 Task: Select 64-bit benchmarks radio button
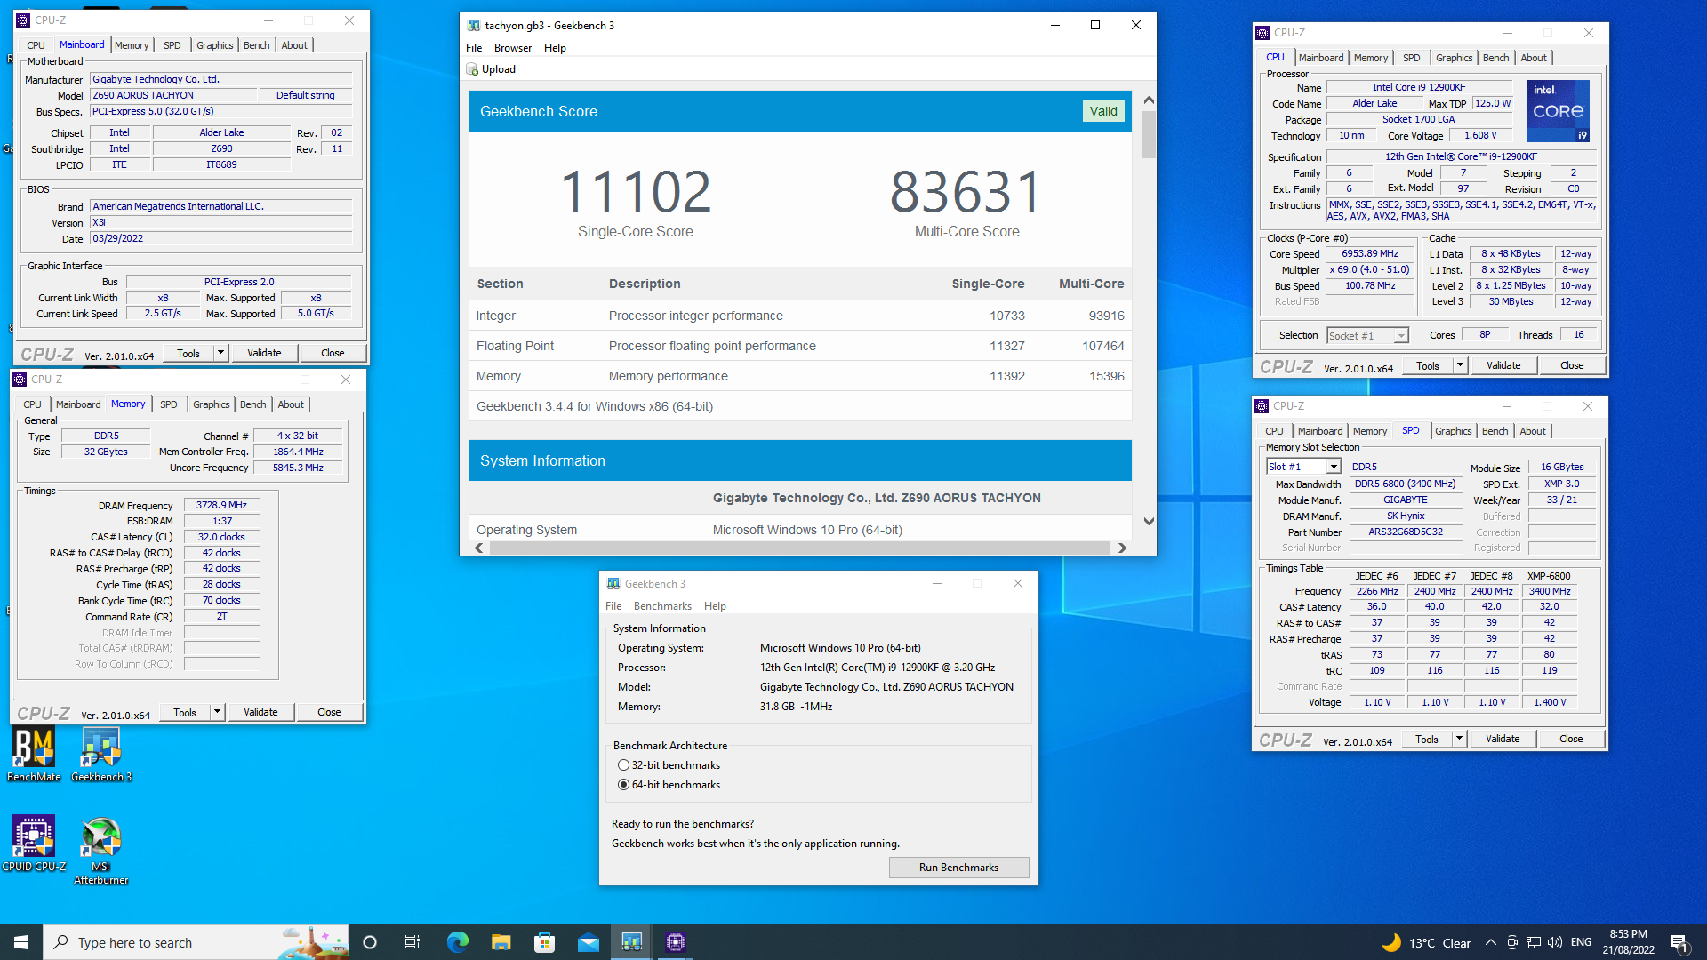[623, 785]
